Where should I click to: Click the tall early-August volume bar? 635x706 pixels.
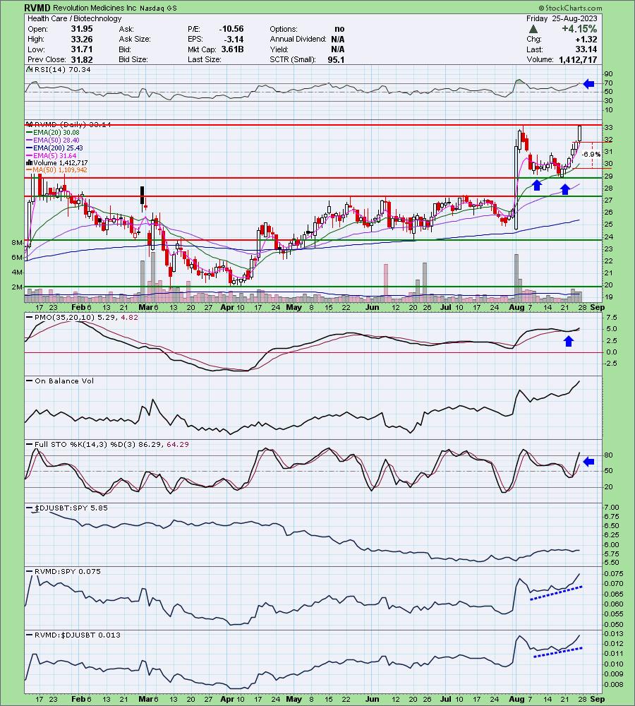[x=516, y=277]
